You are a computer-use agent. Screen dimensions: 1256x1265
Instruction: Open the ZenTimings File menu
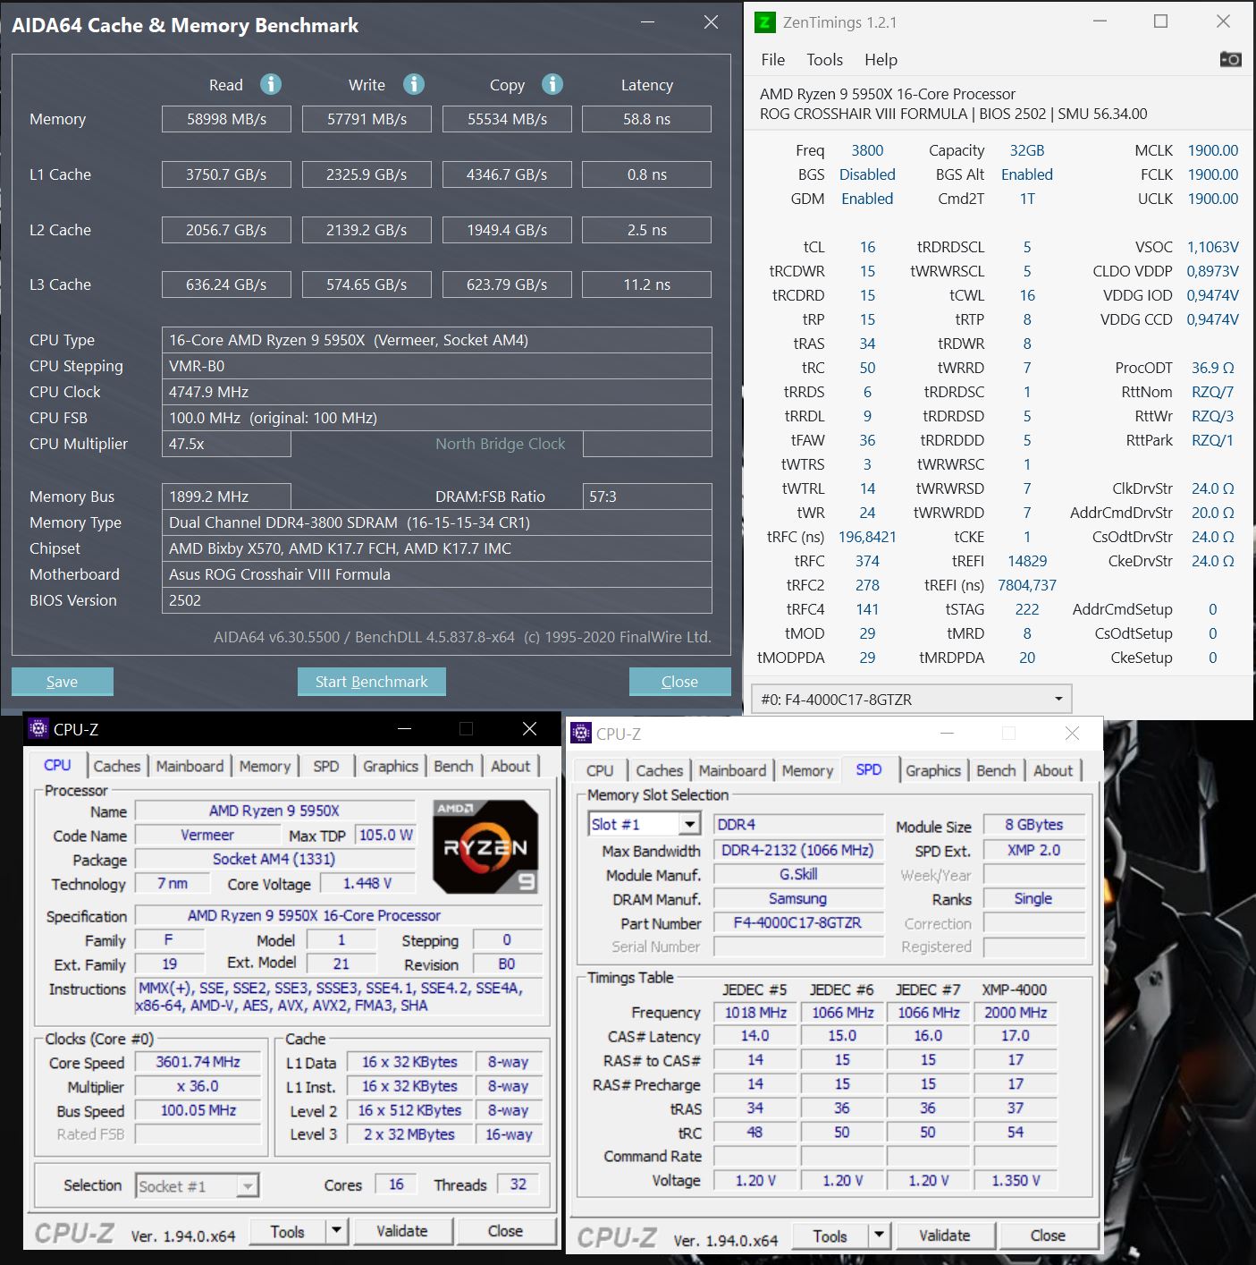[x=772, y=60]
